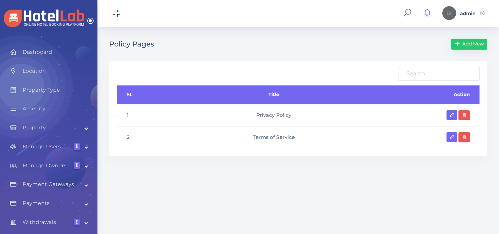The width and height of the screenshot is (499, 234).
Task: Open the admin account dropdown
Action: click(x=482, y=13)
